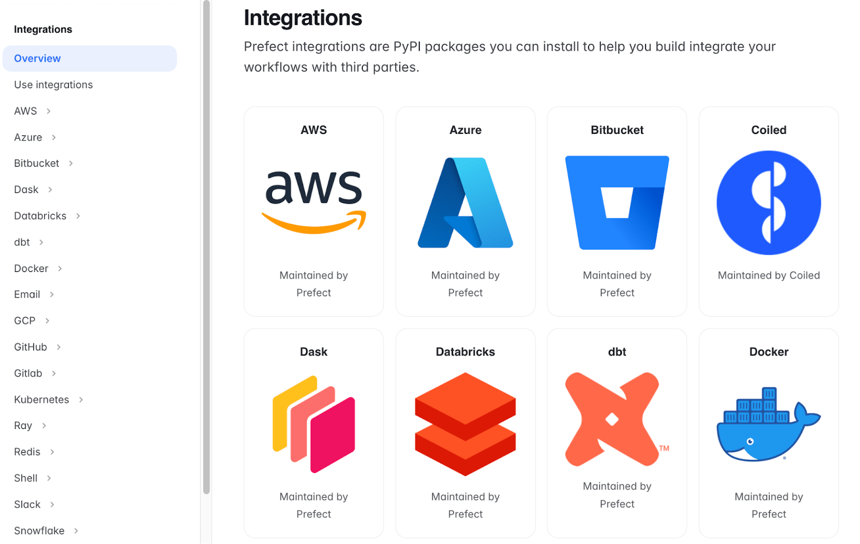Go to GitHub in the sidebar
Image resolution: width=860 pixels, height=544 pixels.
click(x=31, y=347)
